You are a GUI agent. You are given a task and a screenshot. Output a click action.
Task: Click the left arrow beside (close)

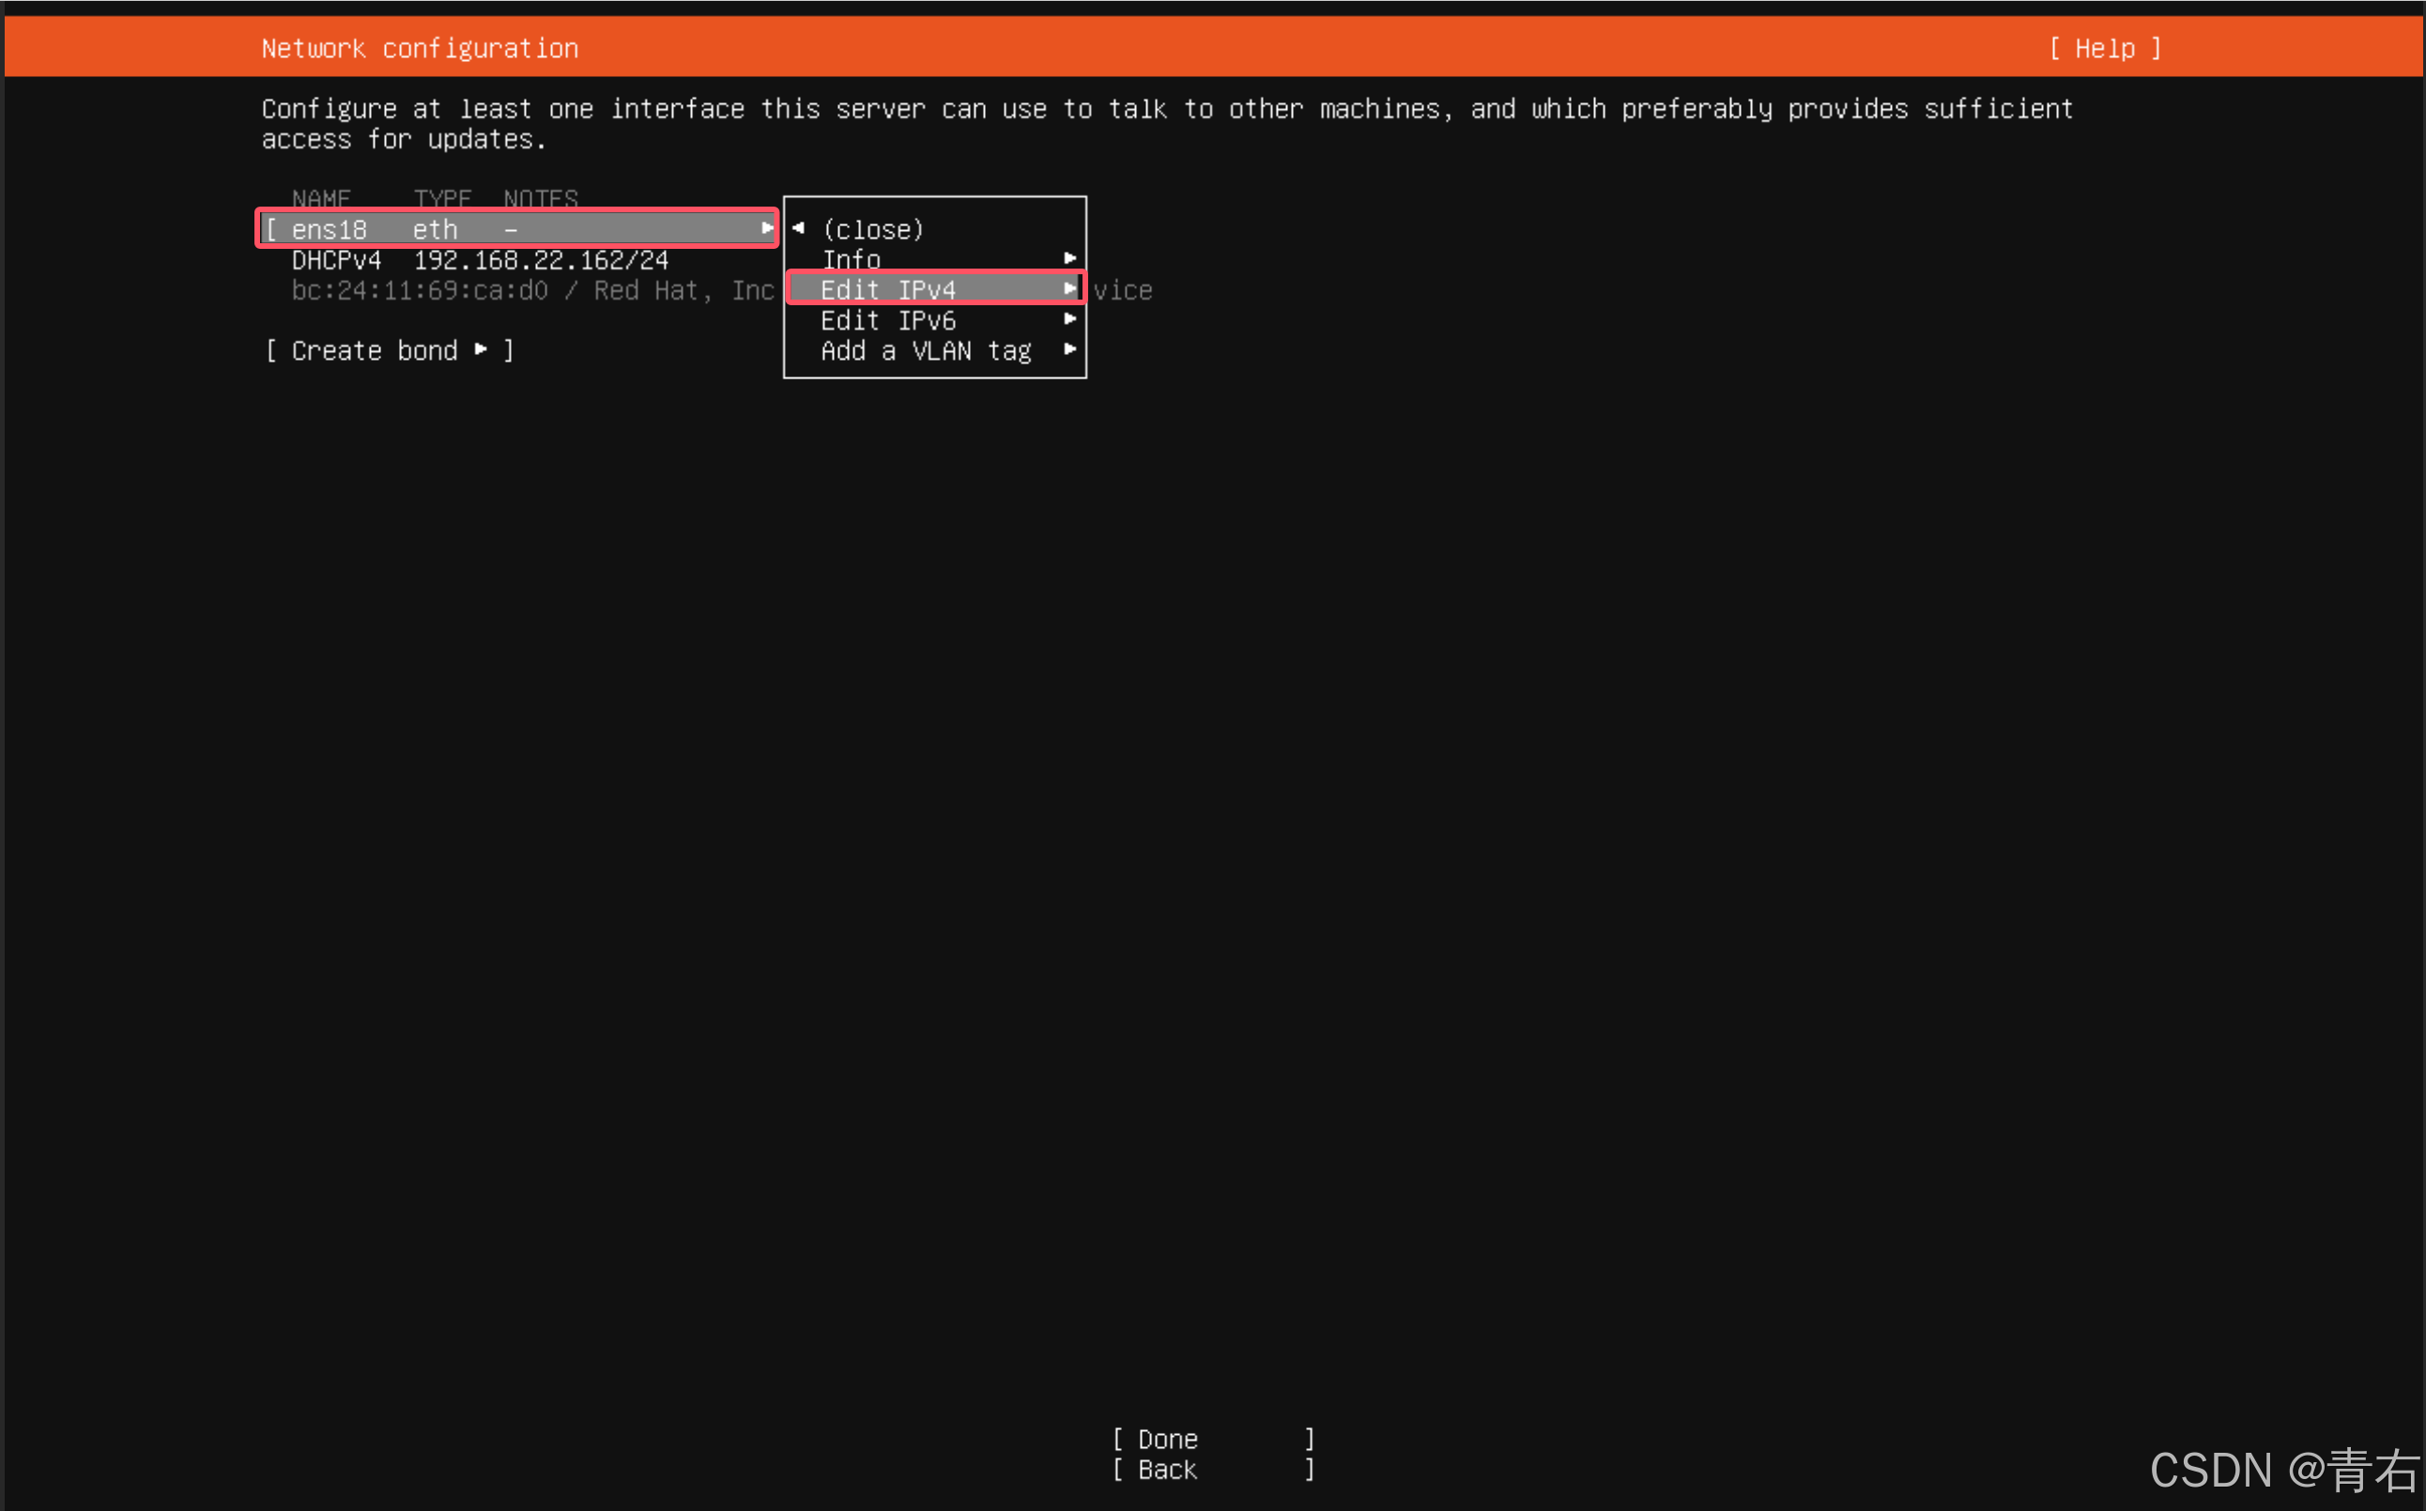(x=798, y=228)
